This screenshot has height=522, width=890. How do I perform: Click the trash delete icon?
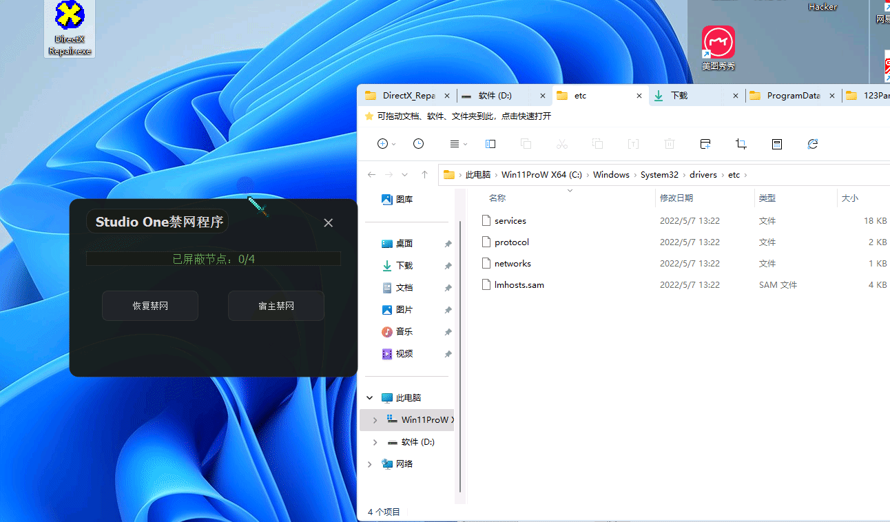click(x=670, y=144)
